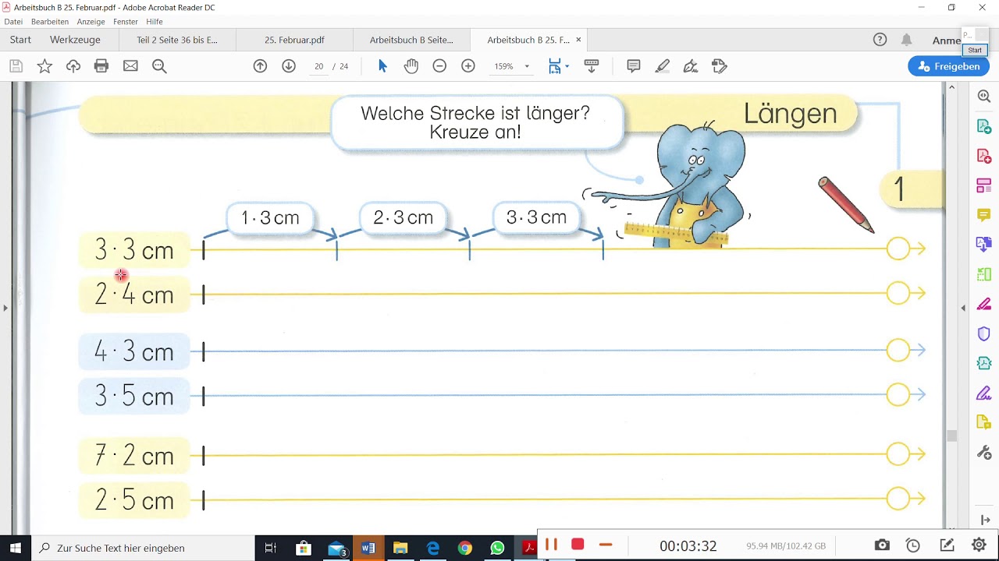Click the email envelope icon
The height and width of the screenshot is (561, 999).
pyautogui.click(x=130, y=66)
